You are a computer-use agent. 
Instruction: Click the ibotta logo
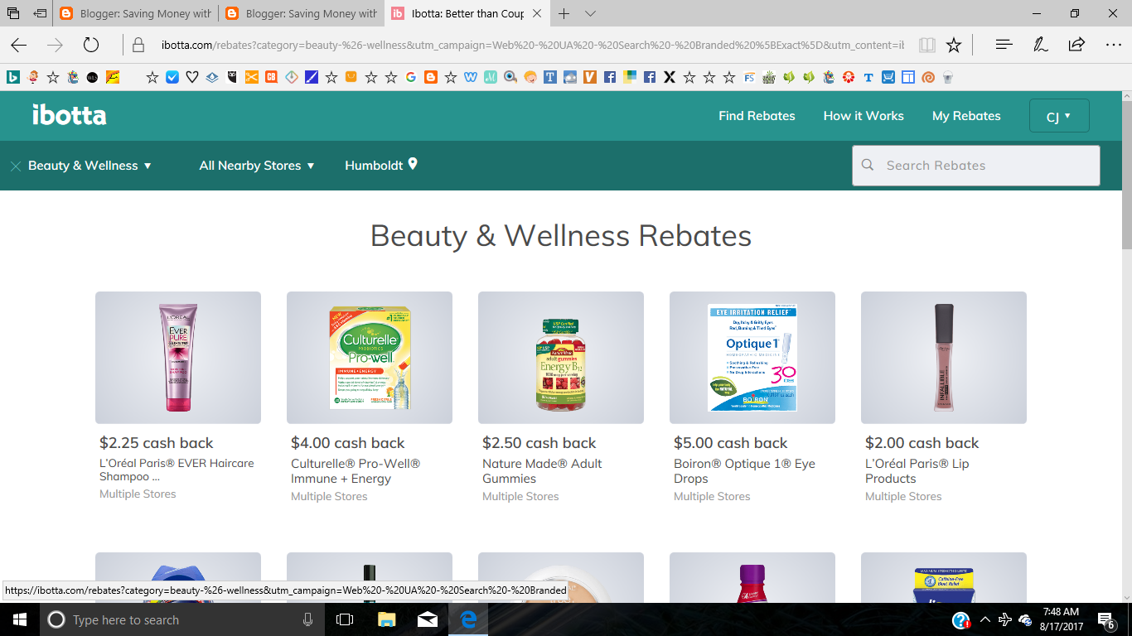pos(70,115)
